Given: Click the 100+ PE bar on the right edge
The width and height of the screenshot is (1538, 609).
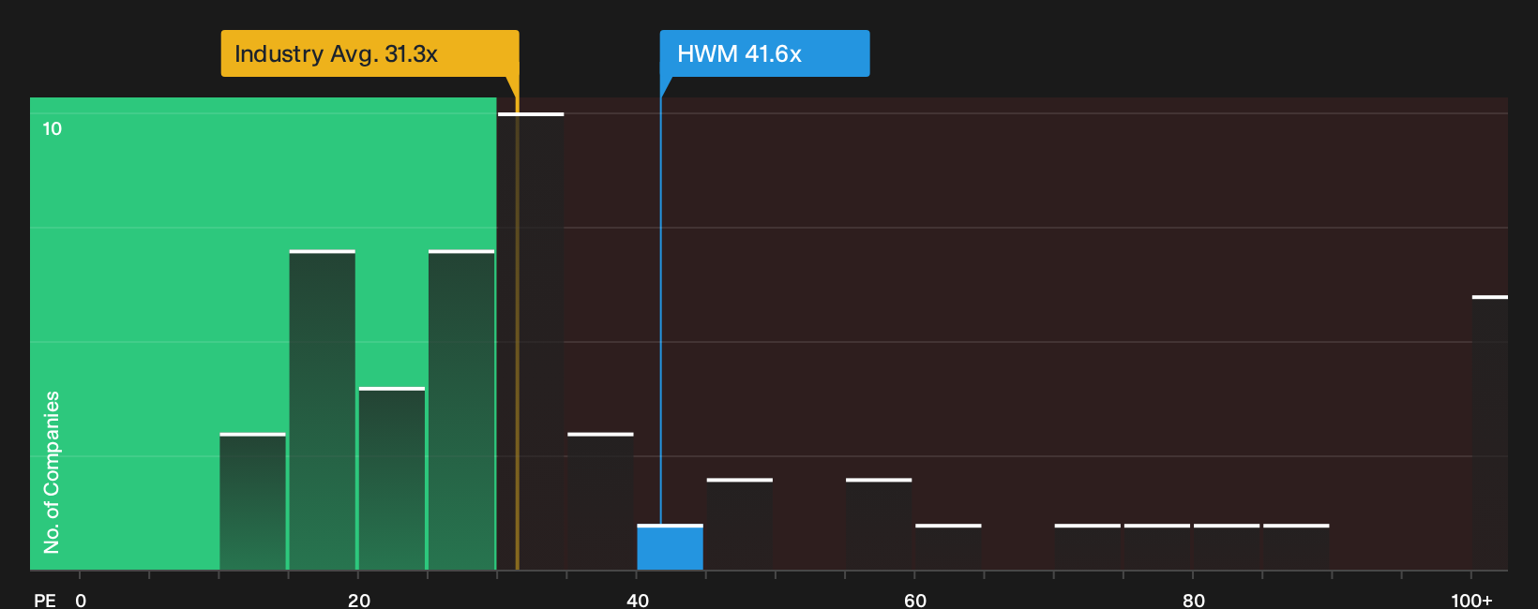Looking at the screenshot, I should coord(1490,433).
